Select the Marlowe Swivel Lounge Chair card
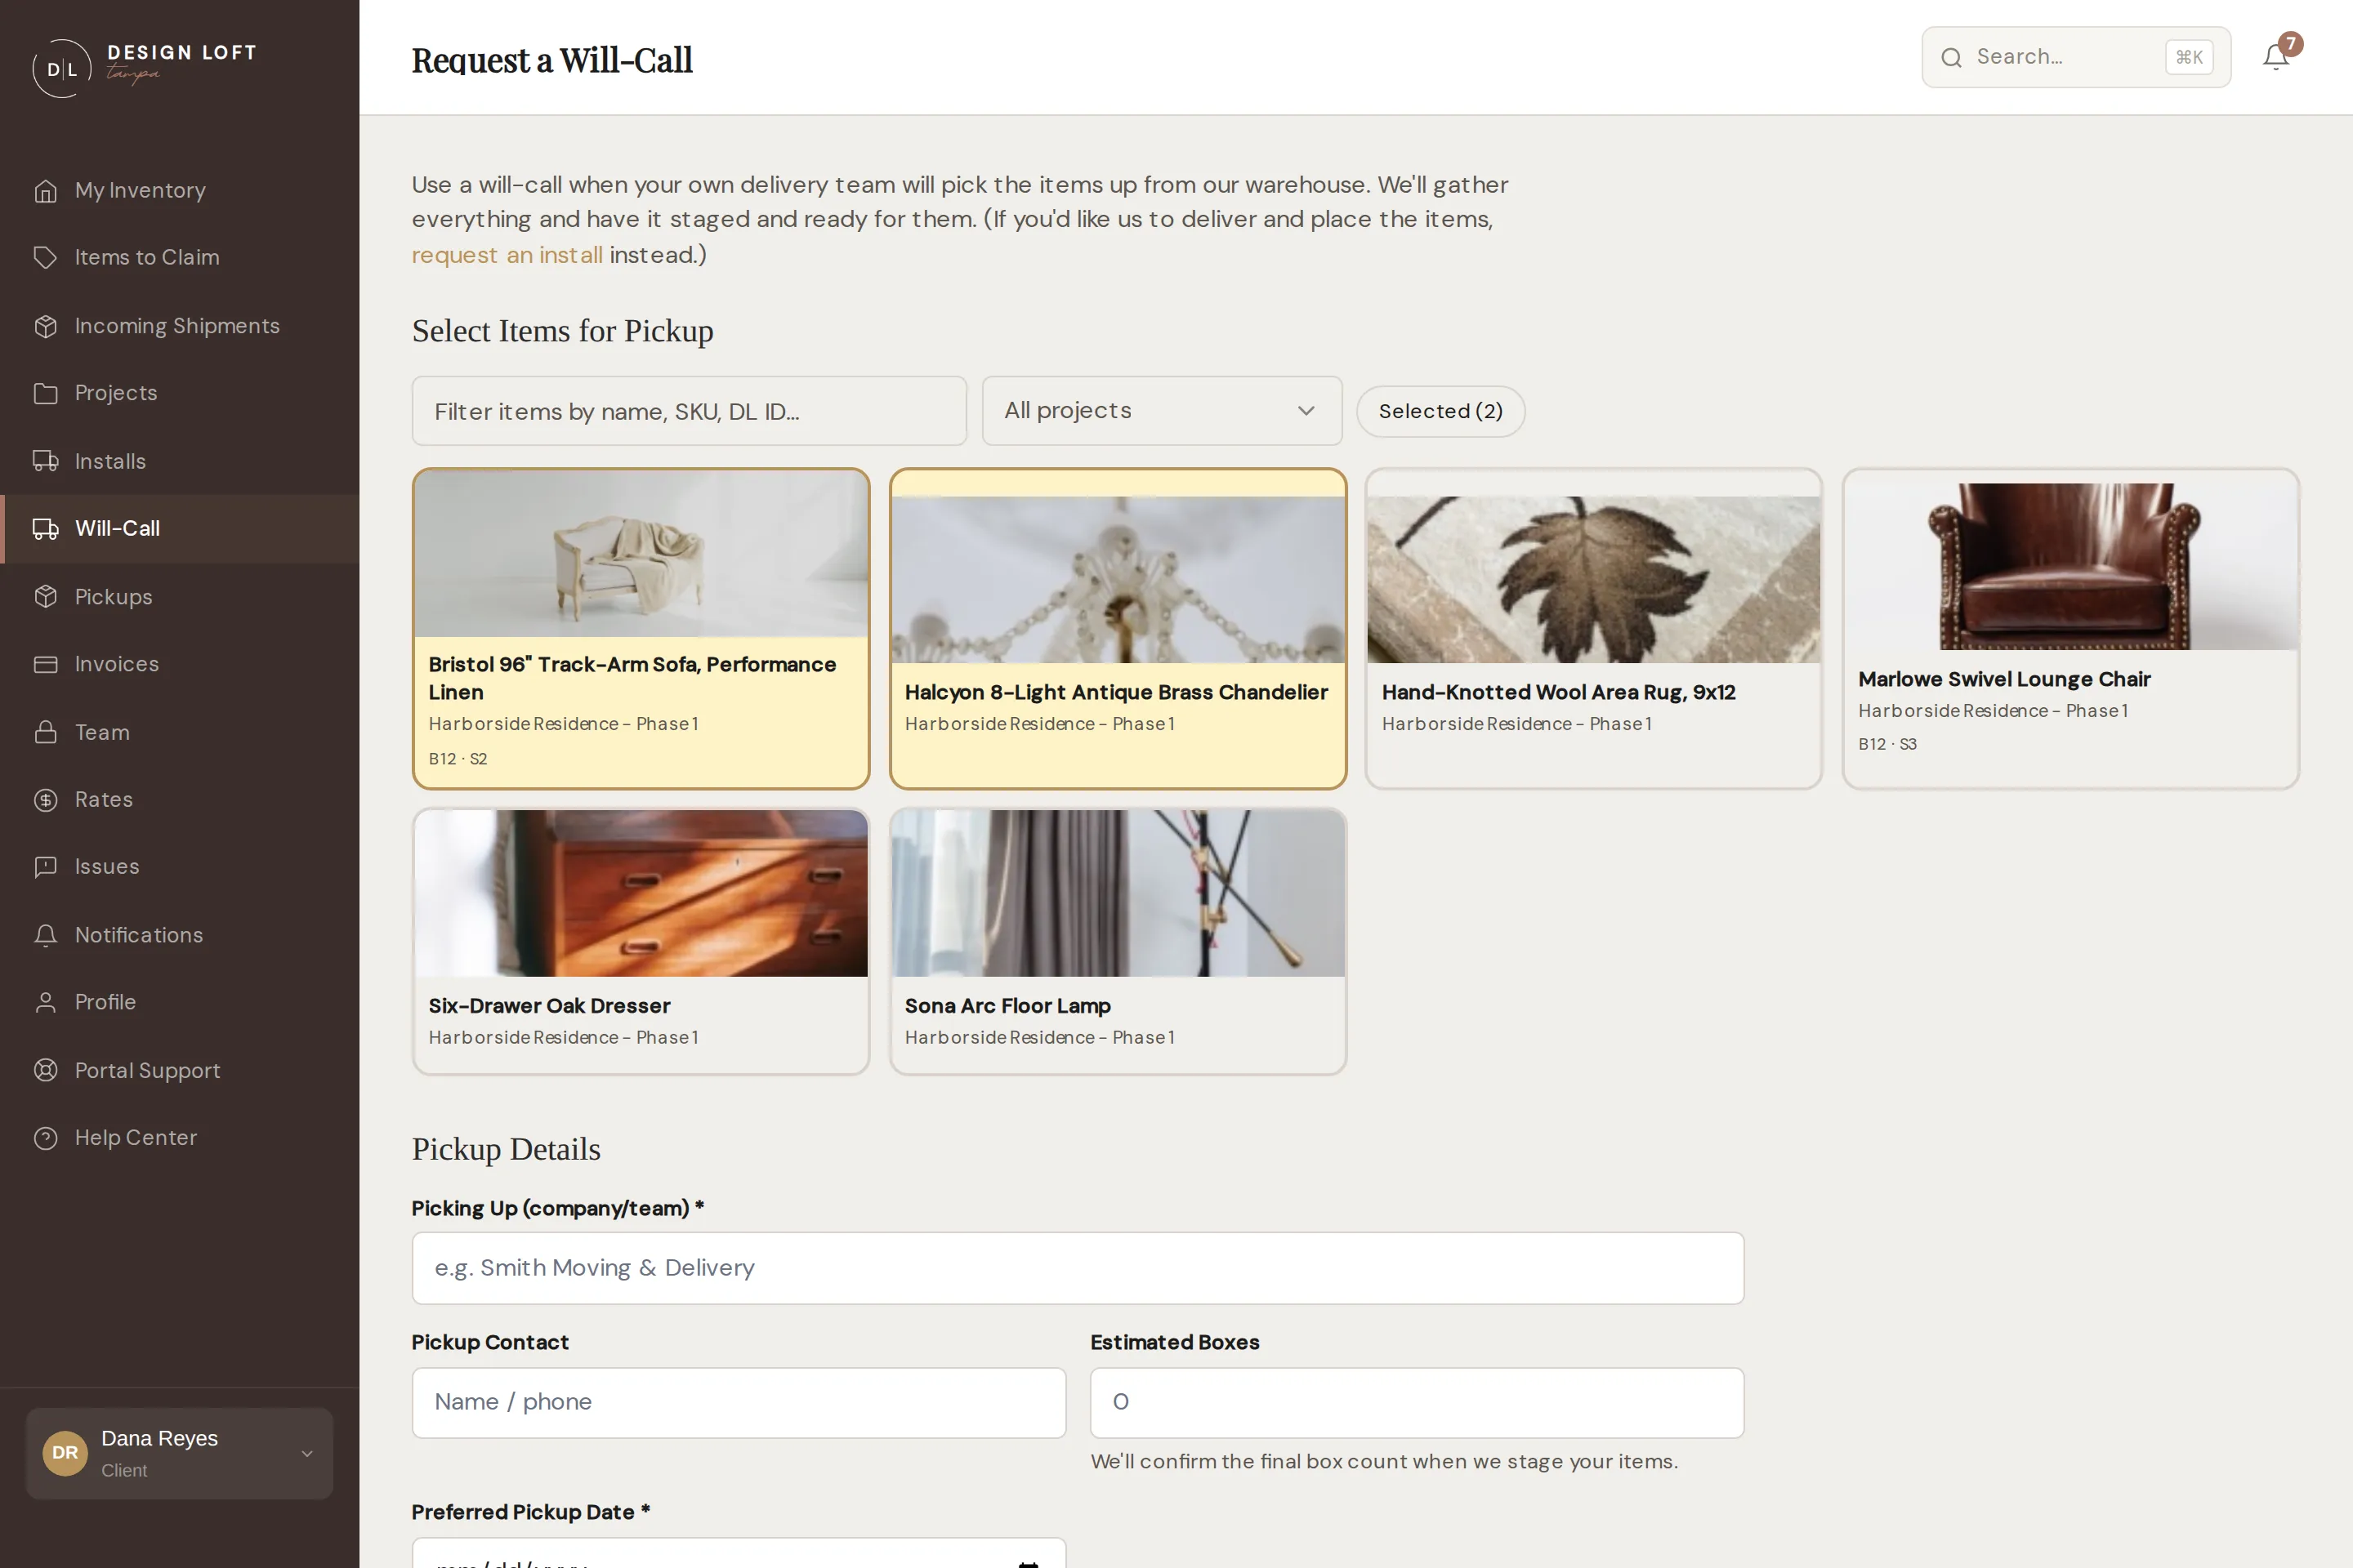 tap(2069, 628)
